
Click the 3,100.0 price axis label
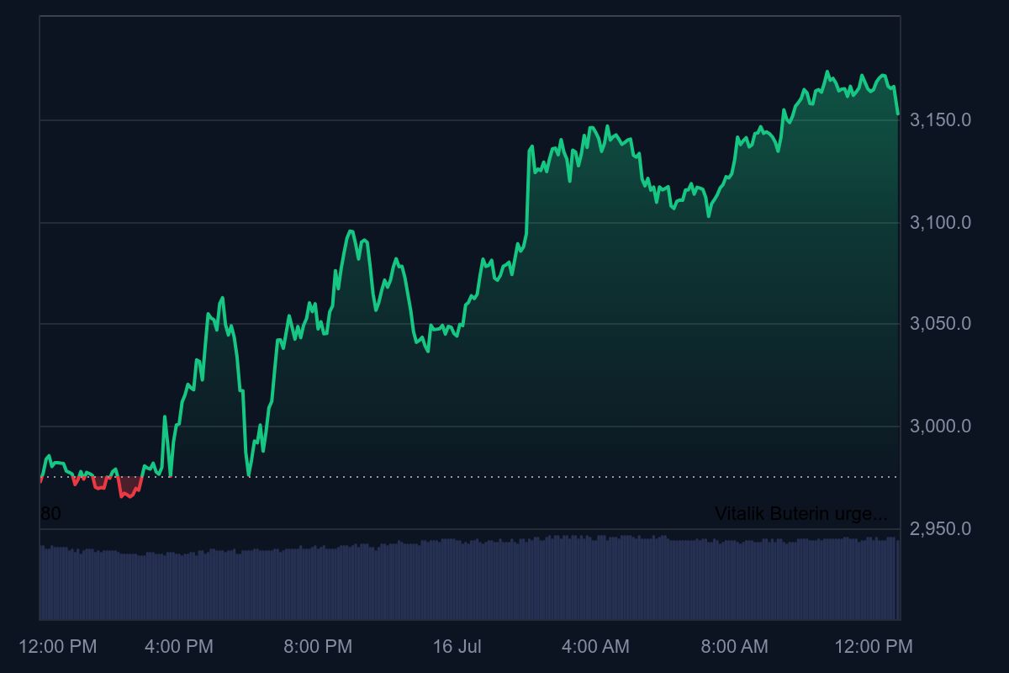(940, 223)
